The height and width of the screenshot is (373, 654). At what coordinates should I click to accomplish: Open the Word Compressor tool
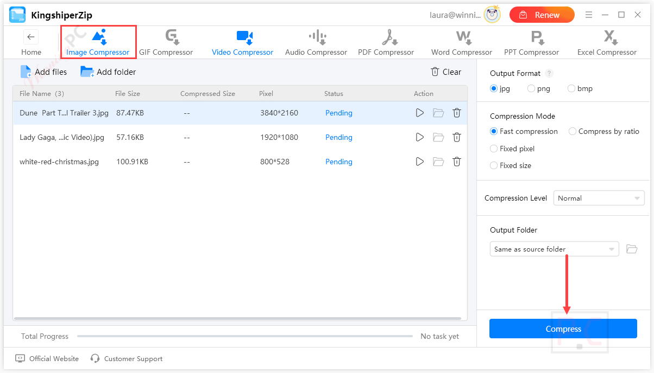coord(462,43)
